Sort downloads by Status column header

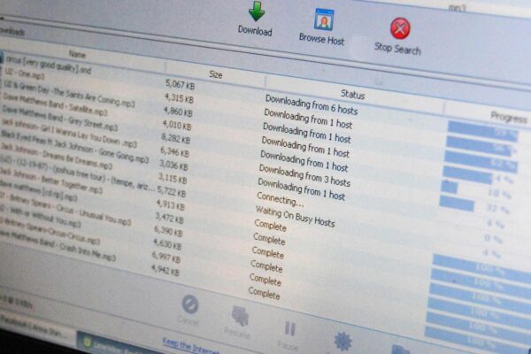pyautogui.click(x=353, y=94)
